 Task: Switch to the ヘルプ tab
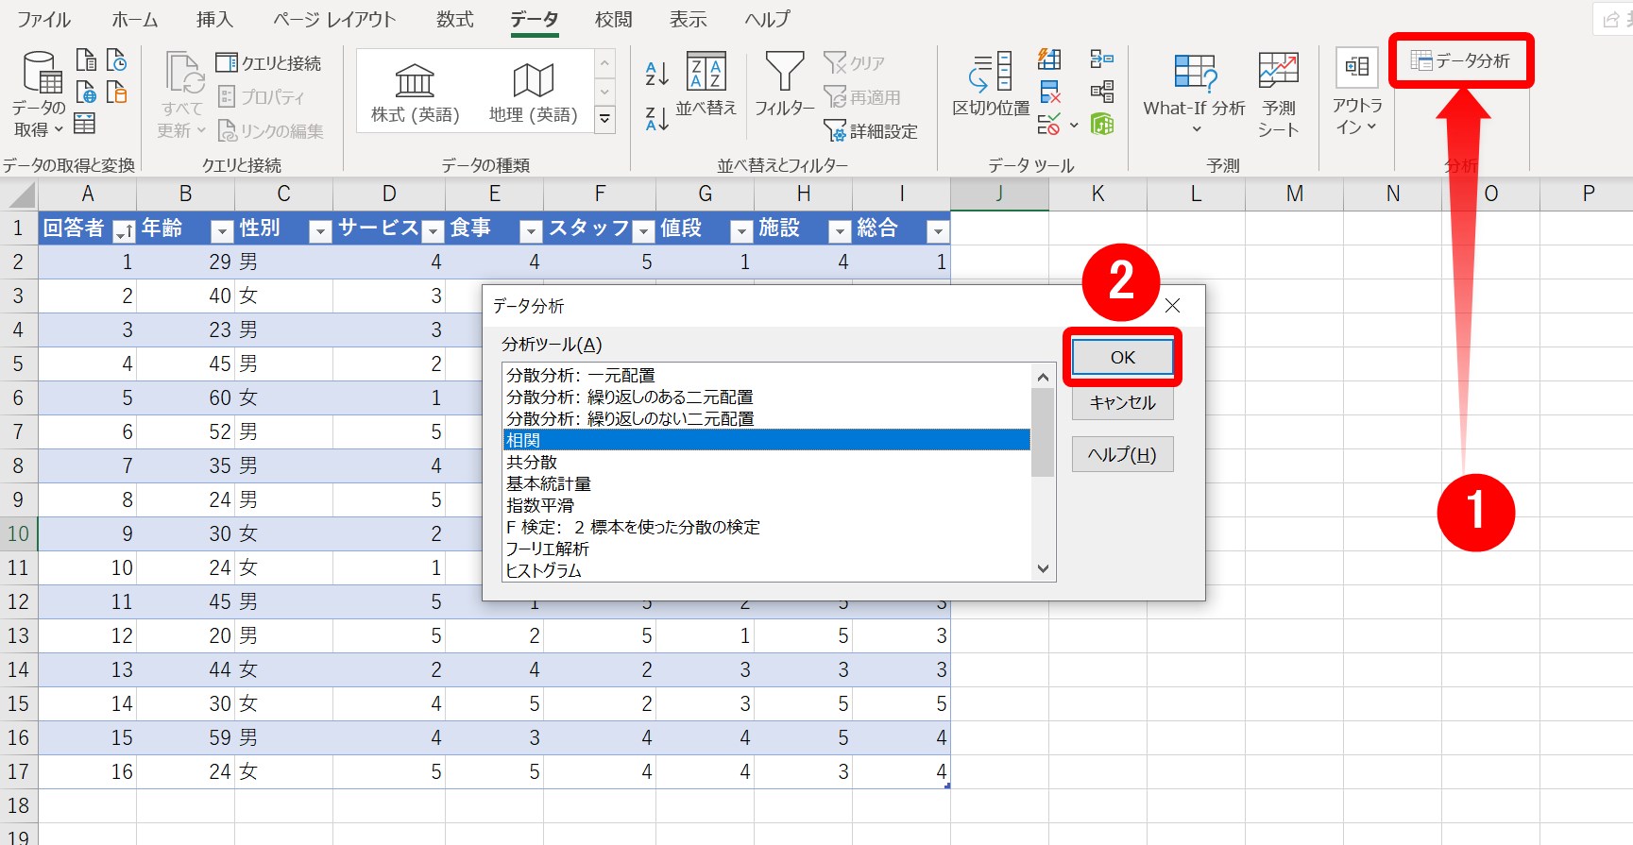pos(767,20)
